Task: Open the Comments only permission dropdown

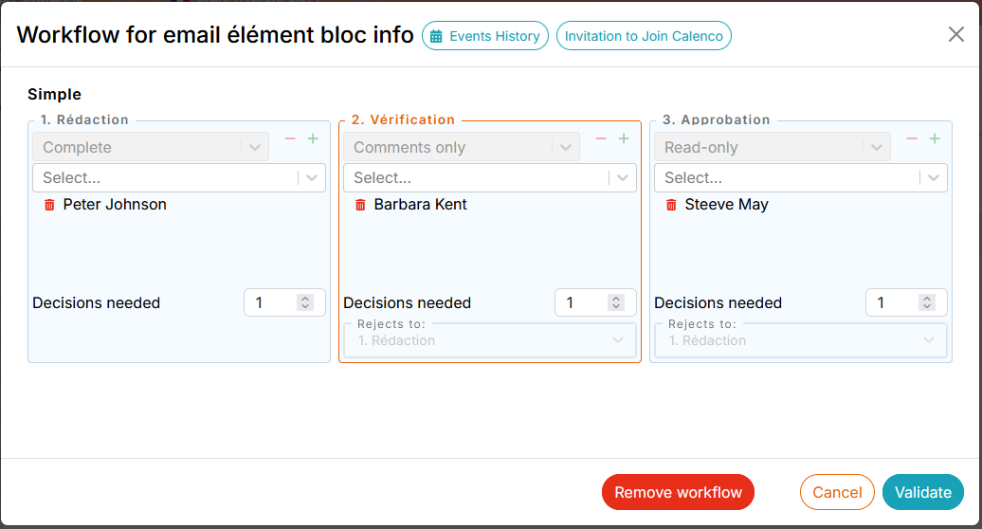Action: click(461, 148)
